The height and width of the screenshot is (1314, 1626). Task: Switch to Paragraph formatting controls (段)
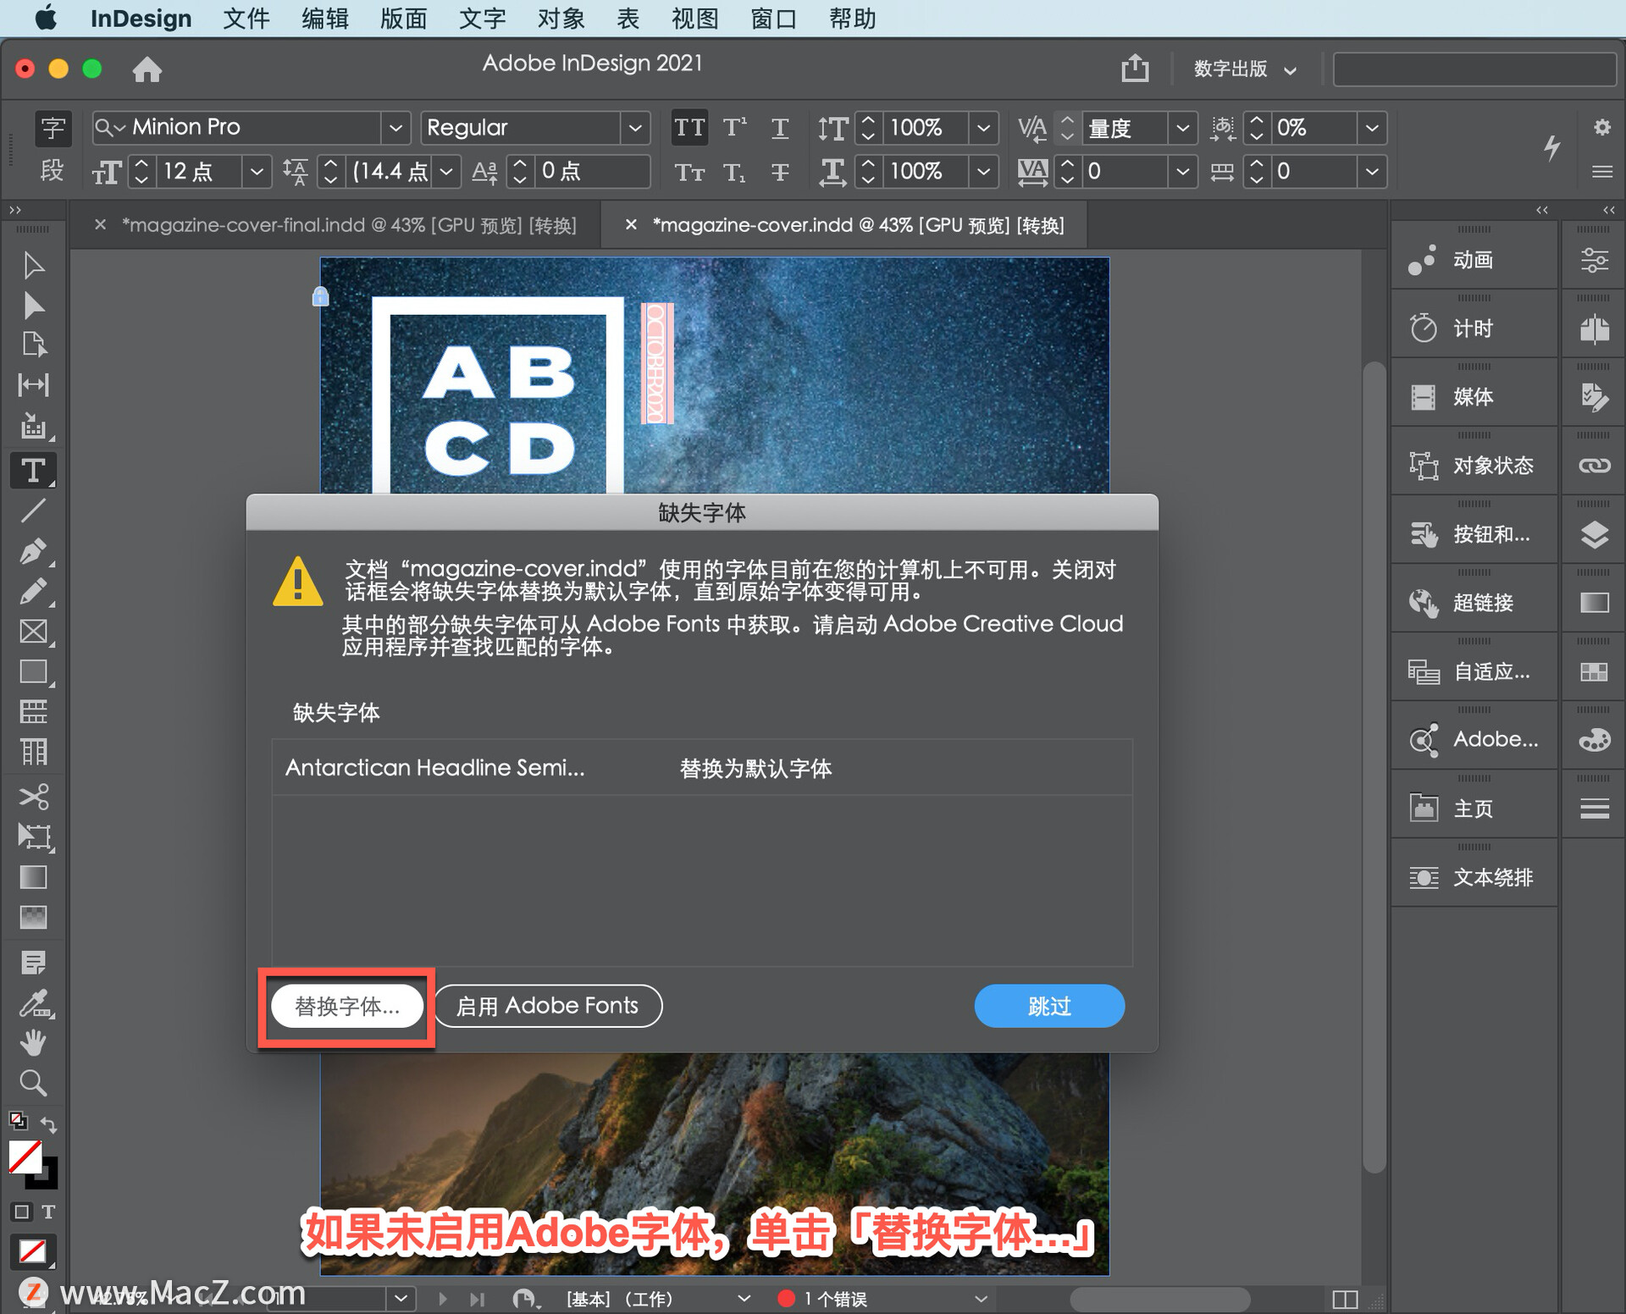tap(53, 171)
